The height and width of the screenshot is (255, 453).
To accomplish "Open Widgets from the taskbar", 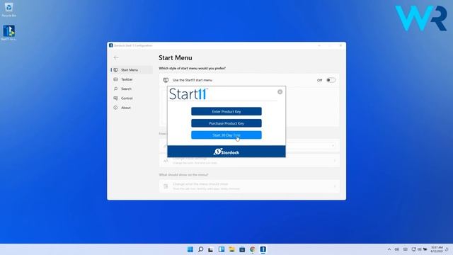I will (x=222, y=249).
